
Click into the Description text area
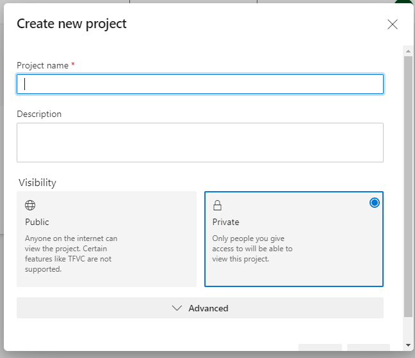[x=200, y=143]
